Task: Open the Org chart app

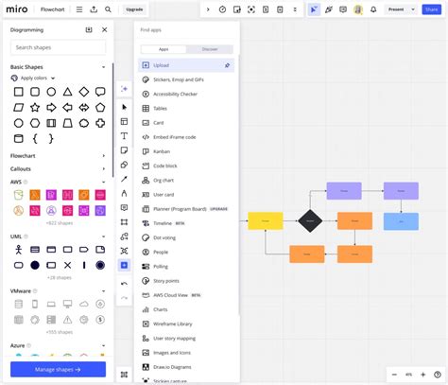Action: (186, 181)
